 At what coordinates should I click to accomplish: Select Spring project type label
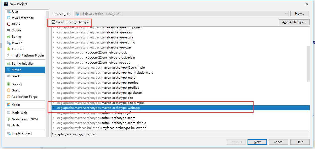point(16,37)
